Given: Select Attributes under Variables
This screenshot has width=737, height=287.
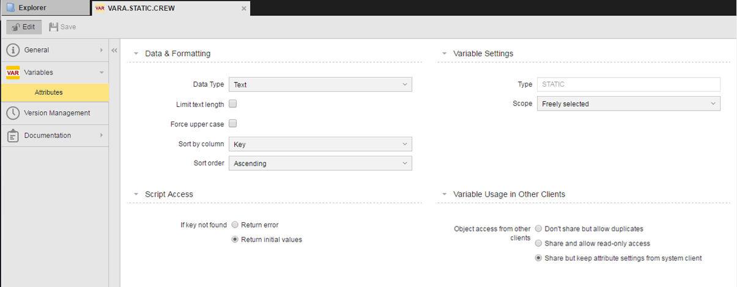Looking at the screenshot, I should click(x=49, y=92).
